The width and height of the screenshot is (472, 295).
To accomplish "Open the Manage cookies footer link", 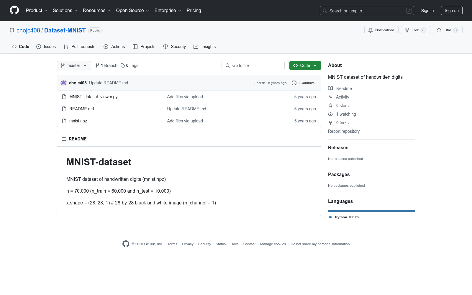I will [x=273, y=244].
